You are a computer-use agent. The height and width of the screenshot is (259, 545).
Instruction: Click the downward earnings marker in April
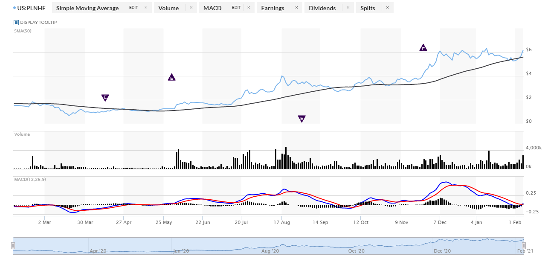point(105,98)
